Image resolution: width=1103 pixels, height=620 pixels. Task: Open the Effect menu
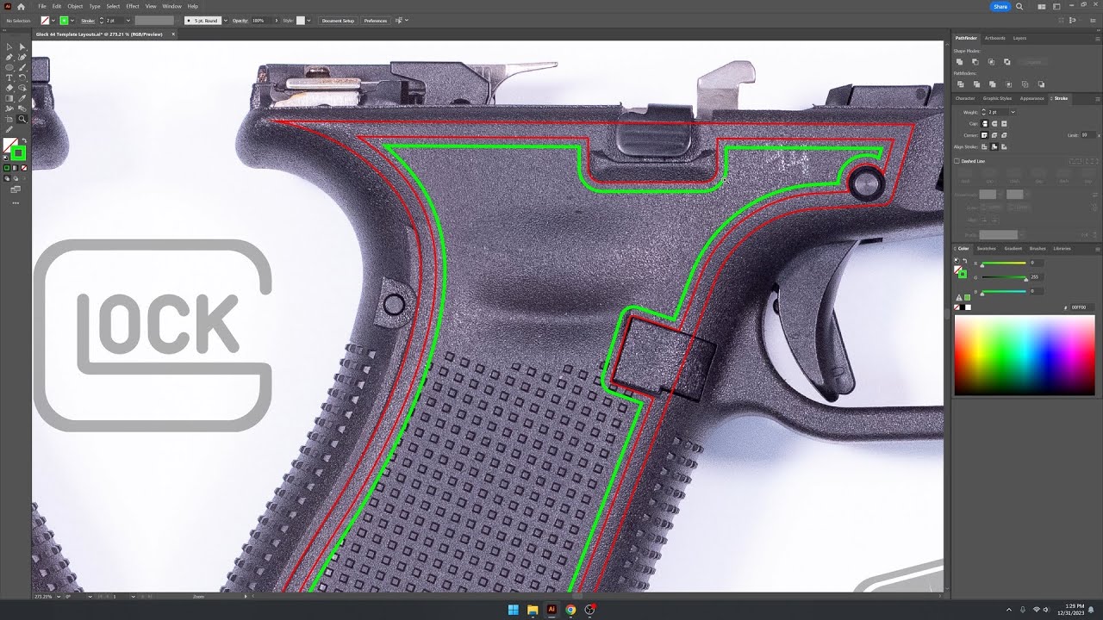[132, 6]
